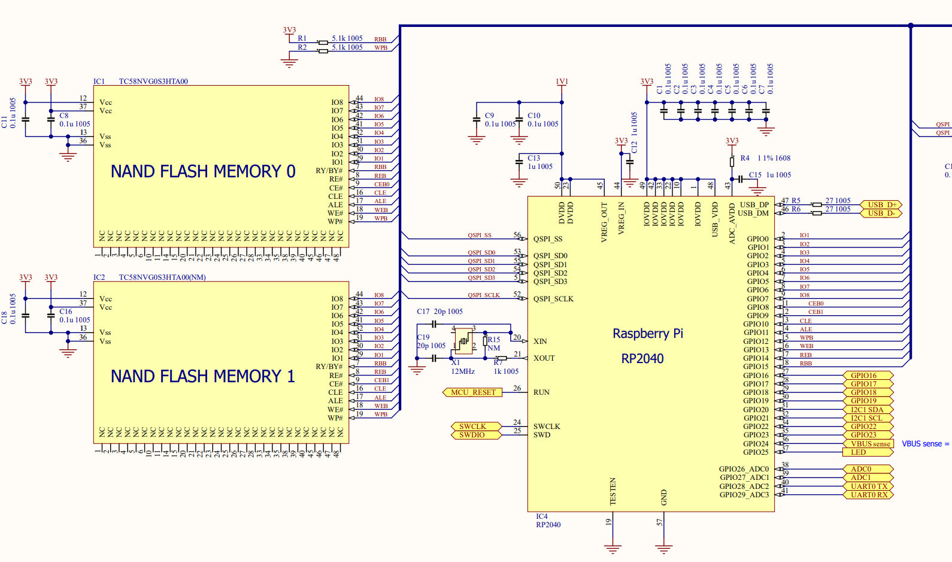Select the R6 27 ohm resistor symbol
Image resolution: width=952 pixels, height=562 pixels.
click(x=817, y=213)
